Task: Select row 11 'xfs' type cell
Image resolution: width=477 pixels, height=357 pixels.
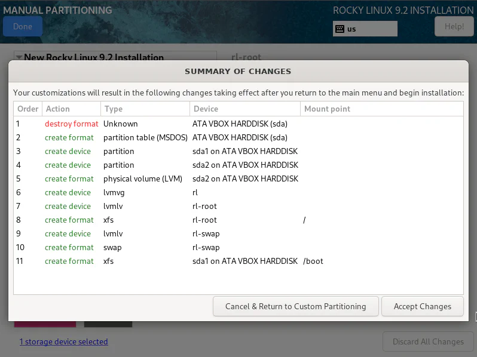Action: [108, 261]
